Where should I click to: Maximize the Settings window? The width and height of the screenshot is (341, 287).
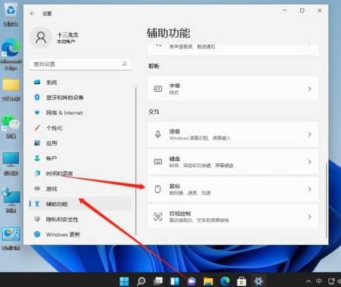[x=302, y=10]
